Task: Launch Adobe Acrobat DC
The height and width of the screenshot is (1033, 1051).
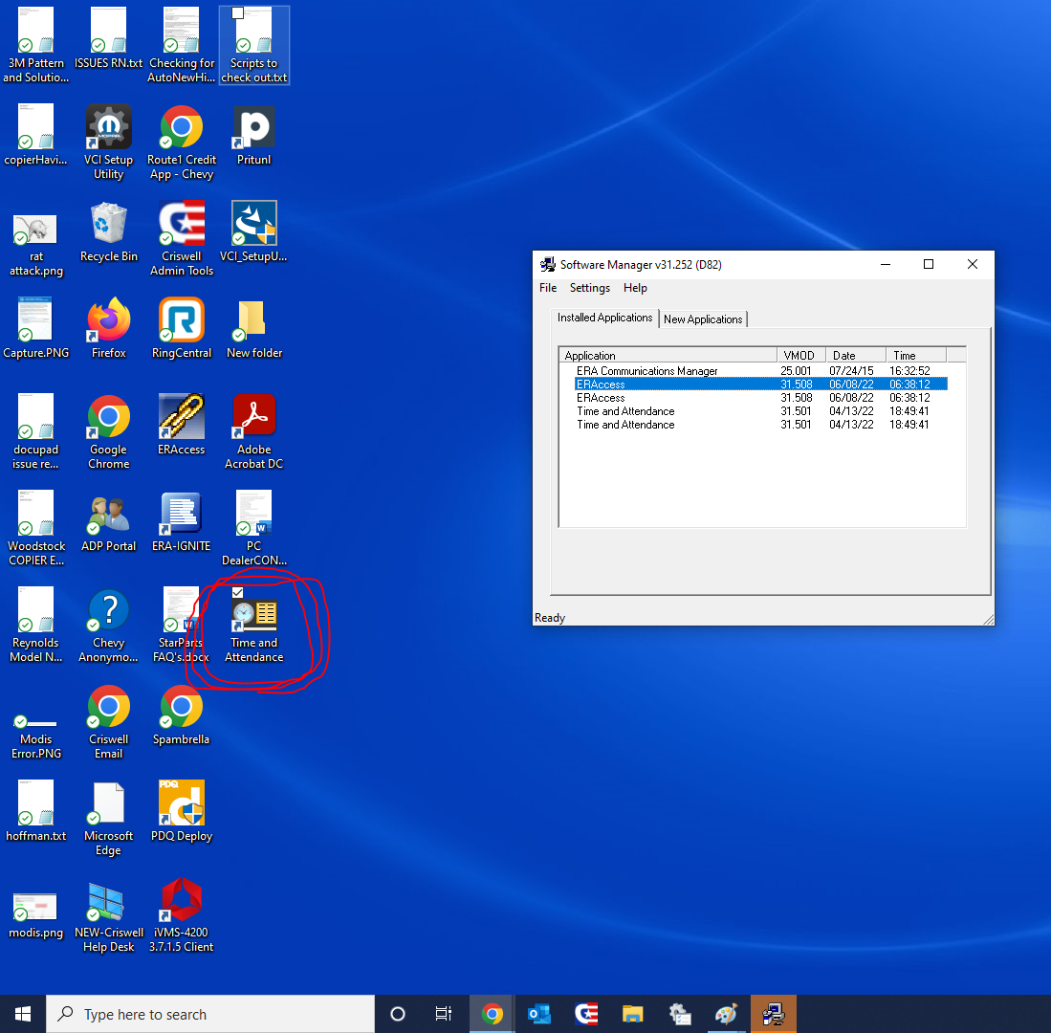Action: (254, 431)
